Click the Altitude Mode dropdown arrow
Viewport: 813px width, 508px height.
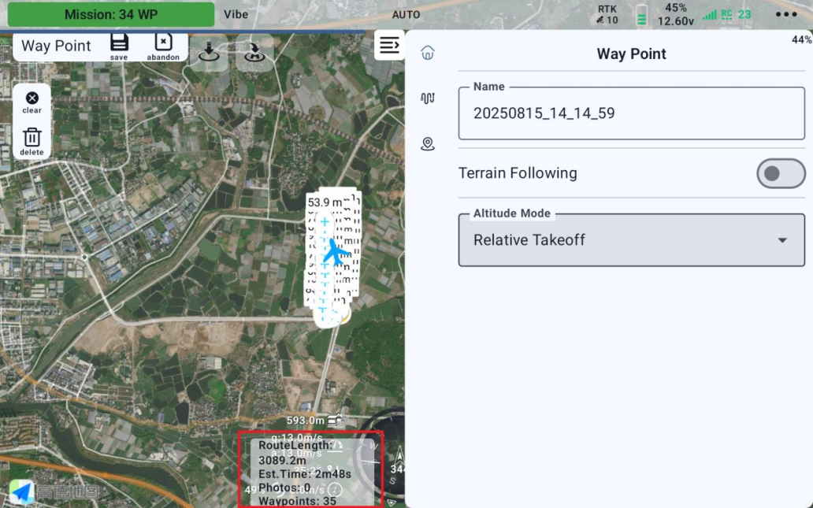coord(782,240)
